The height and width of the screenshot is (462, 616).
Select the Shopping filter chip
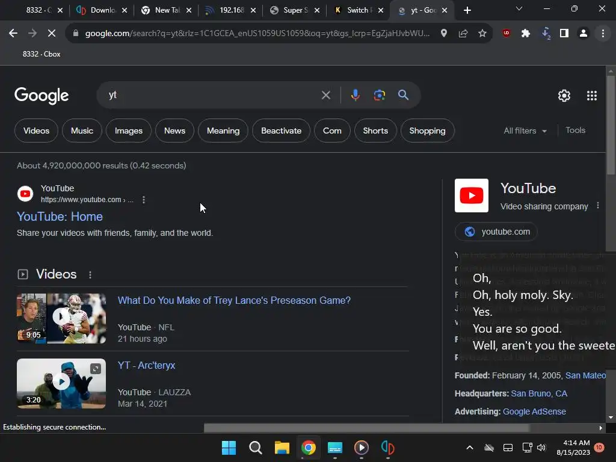[428, 131]
